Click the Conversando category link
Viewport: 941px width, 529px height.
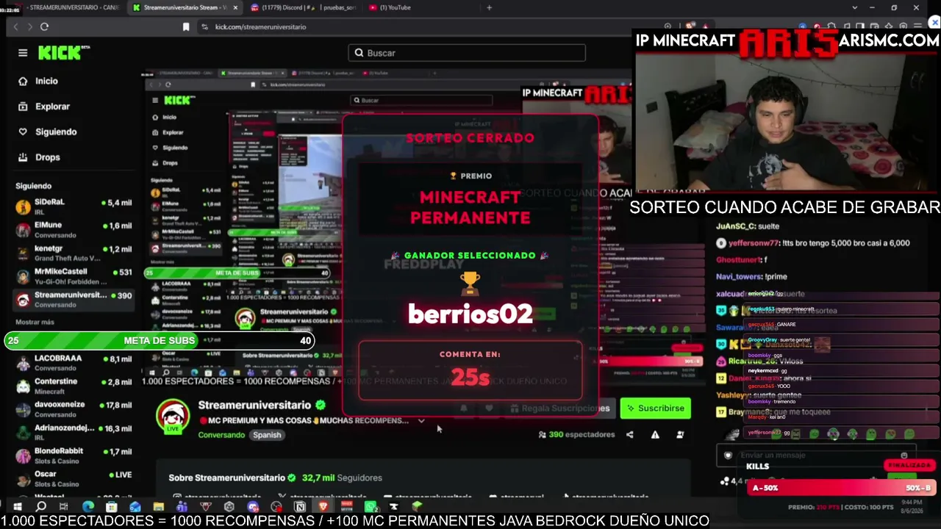pyautogui.click(x=221, y=435)
